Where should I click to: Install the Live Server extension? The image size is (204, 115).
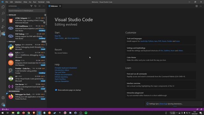pyautogui.click(x=43, y=89)
